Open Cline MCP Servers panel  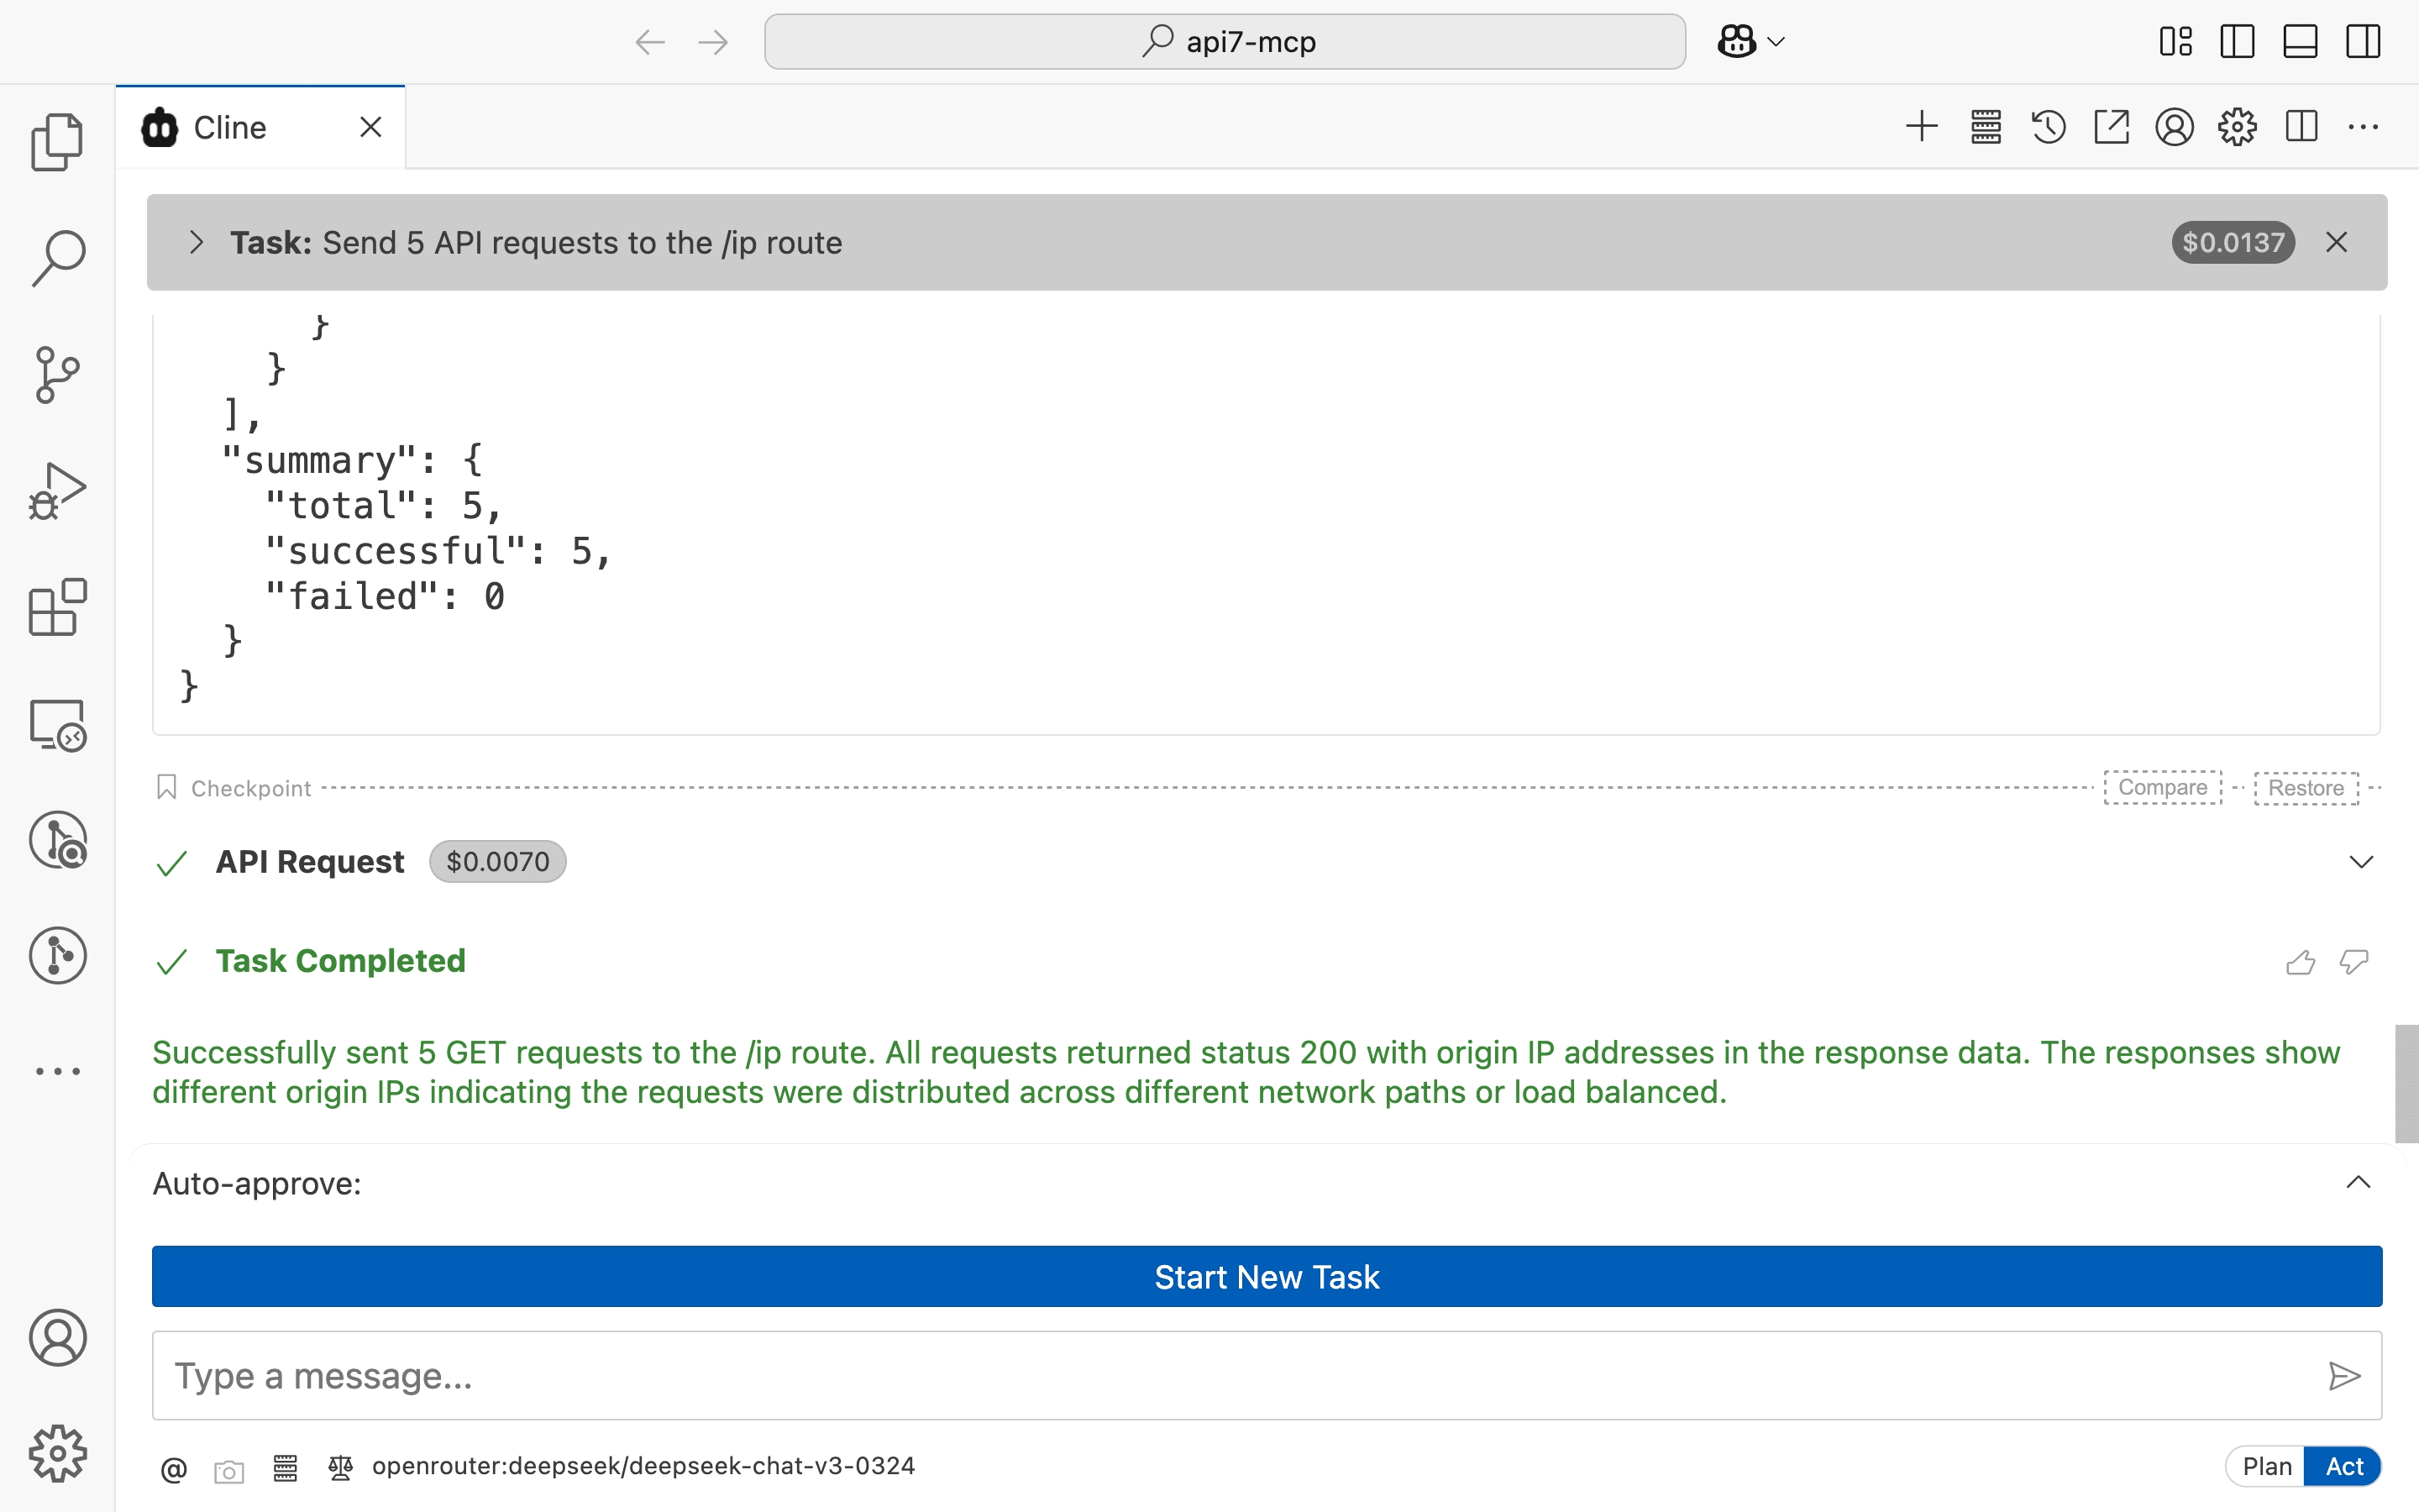click(x=1986, y=127)
